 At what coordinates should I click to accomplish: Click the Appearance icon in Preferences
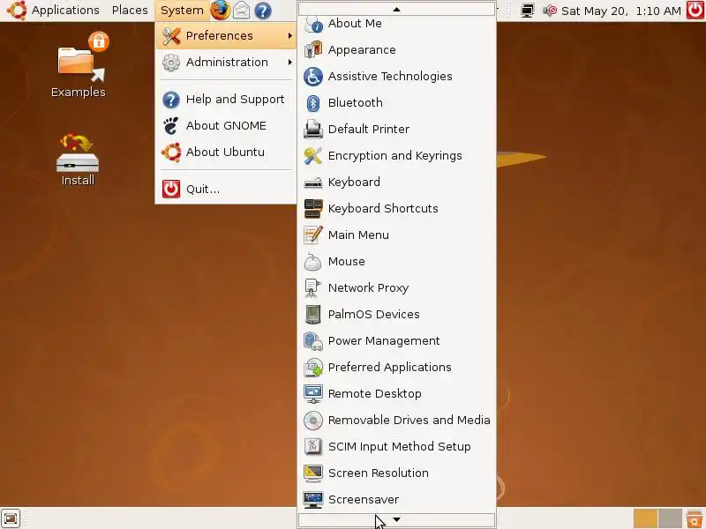[x=313, y=49]
